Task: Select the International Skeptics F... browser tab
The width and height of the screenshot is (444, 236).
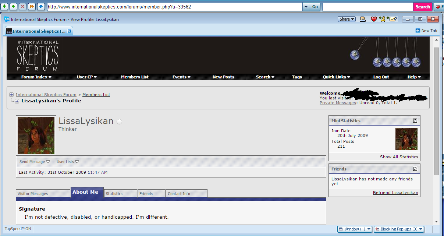Action: (x=39, y=31)
